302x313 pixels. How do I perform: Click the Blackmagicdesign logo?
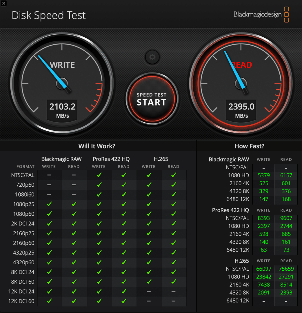258,14
